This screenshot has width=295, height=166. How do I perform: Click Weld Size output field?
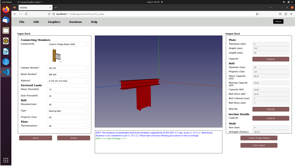click(271, 128)
